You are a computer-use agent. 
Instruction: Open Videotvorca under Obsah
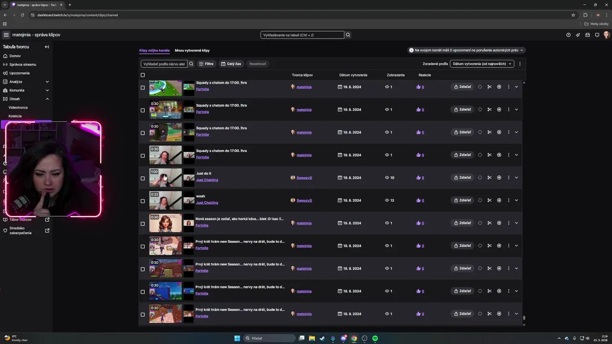18,107
